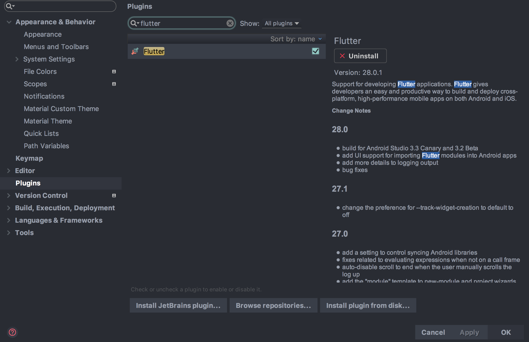This screenshot has width=529, height=342.
Task: Select the Appearance menu item in sidebar
Action: click(x=42, y=34)
